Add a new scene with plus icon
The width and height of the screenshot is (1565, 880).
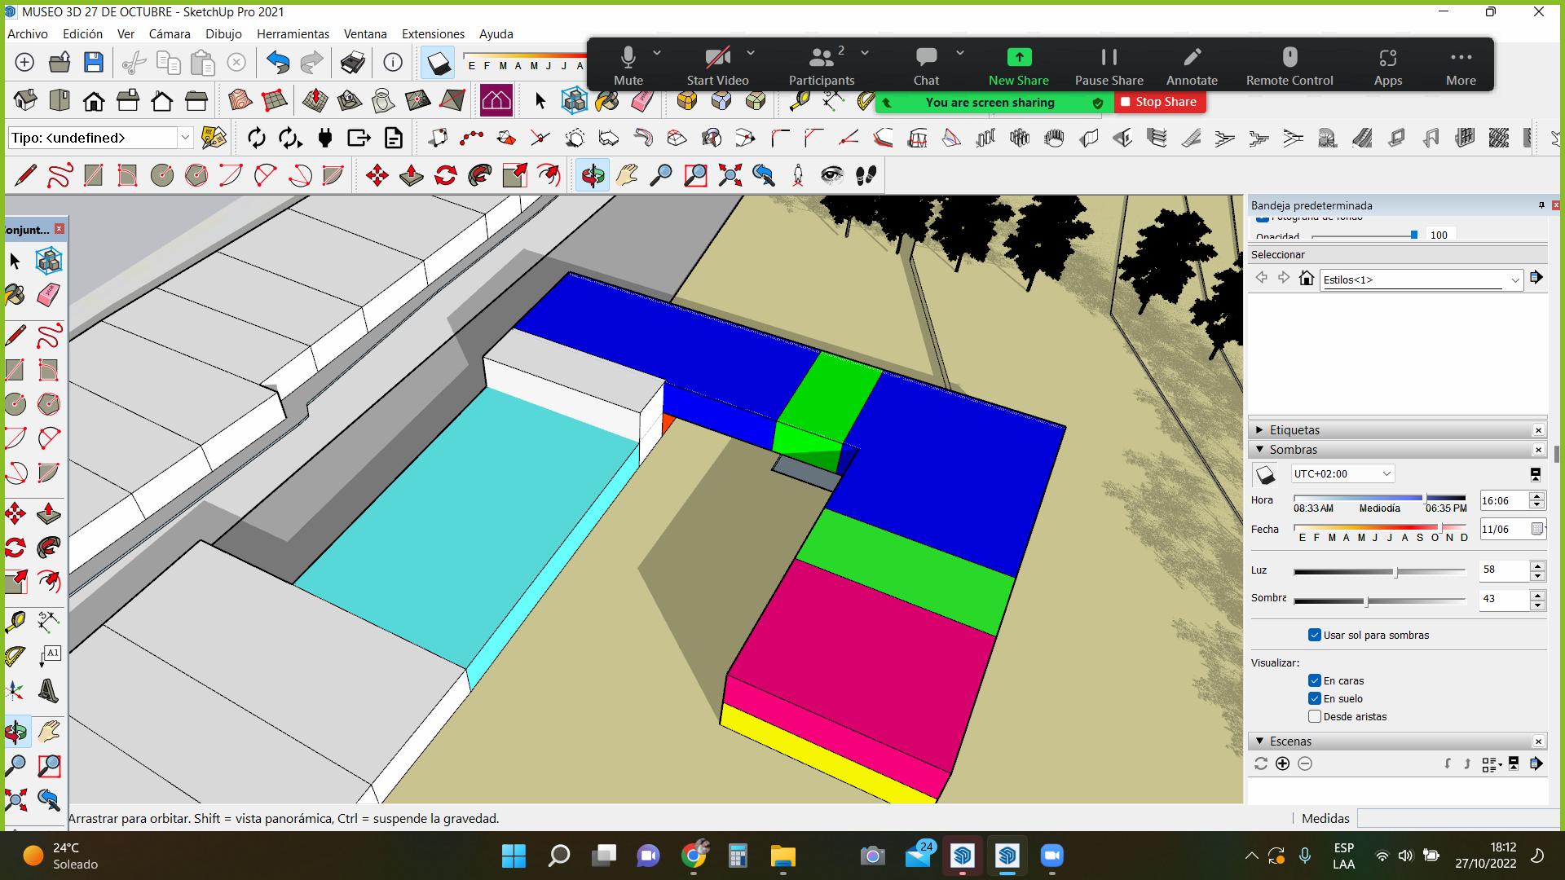coord(1282,763)
